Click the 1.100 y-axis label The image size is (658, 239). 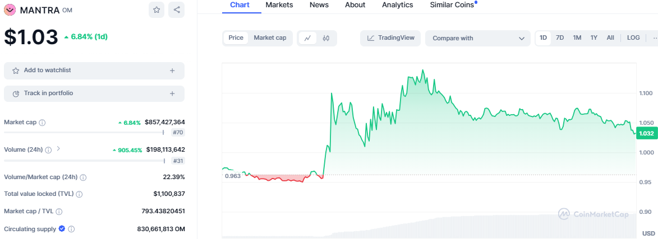645,93
